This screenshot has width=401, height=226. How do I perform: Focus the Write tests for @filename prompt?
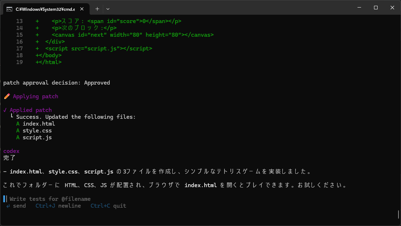click(50, 199)
